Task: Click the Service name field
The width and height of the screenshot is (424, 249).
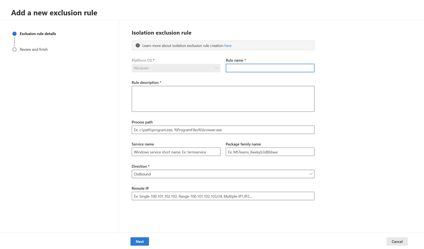Action: click(176, 152)
